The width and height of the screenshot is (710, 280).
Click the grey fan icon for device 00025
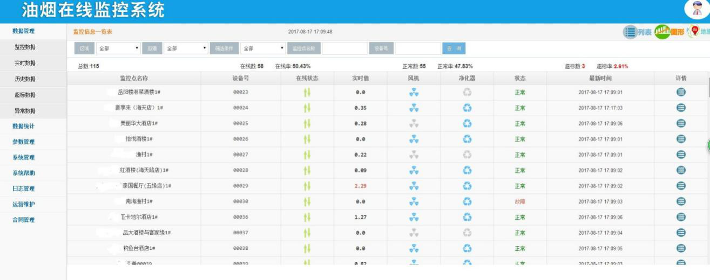point(414,123)
